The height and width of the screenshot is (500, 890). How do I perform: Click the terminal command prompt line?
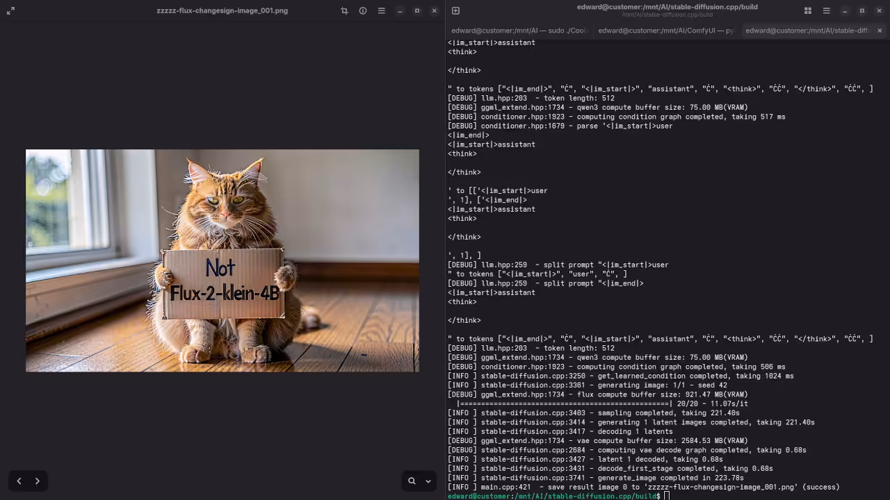pos(553,496)
